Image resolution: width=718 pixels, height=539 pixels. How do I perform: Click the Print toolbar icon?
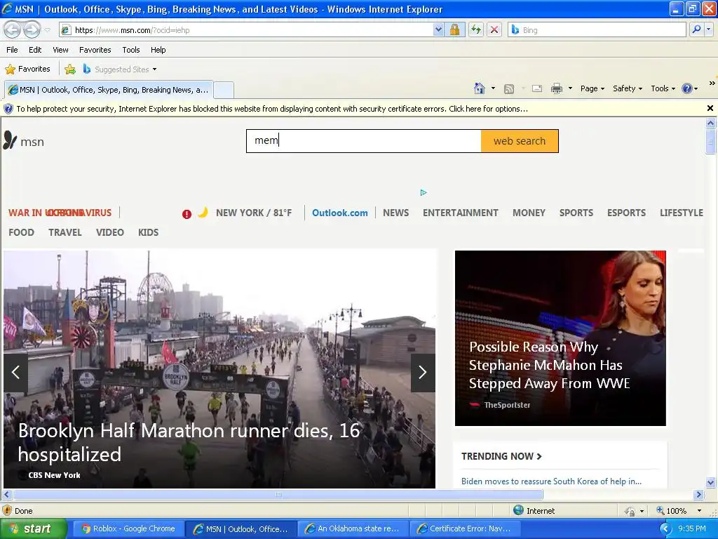tap(556, 88)
